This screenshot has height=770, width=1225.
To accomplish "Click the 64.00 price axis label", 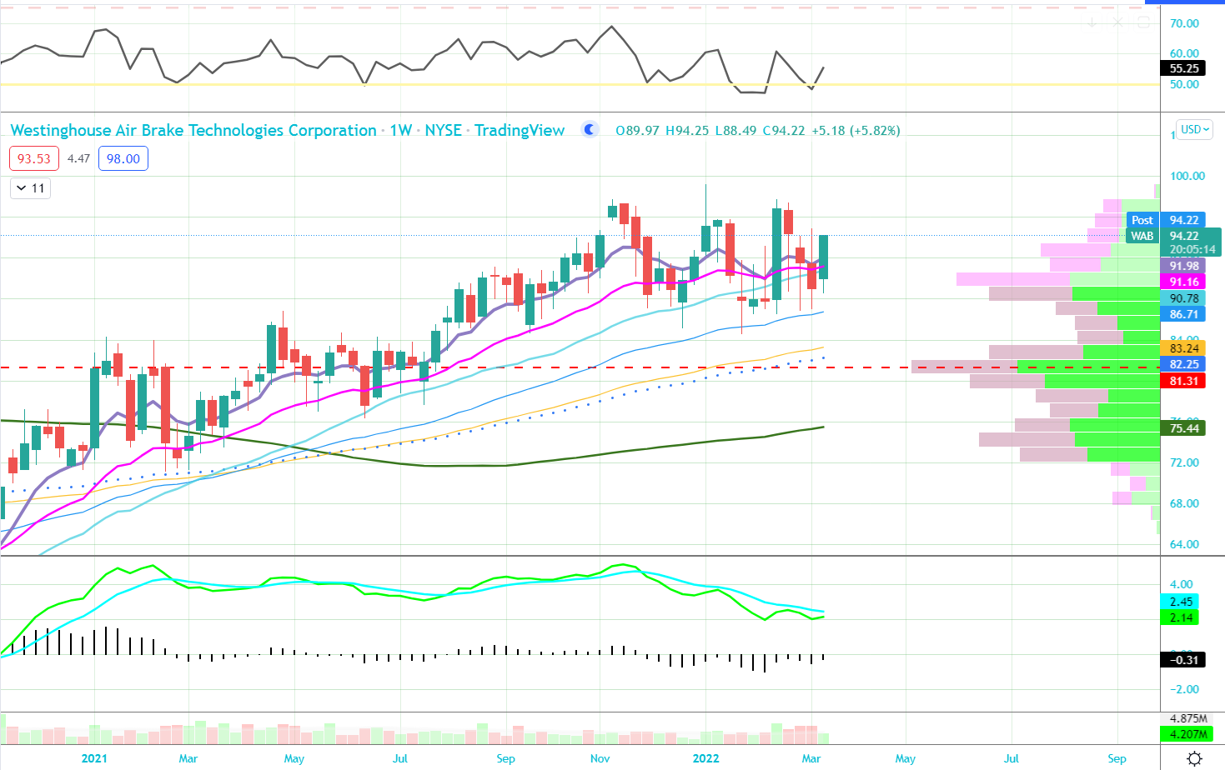I will click(x=1184, y=544).
